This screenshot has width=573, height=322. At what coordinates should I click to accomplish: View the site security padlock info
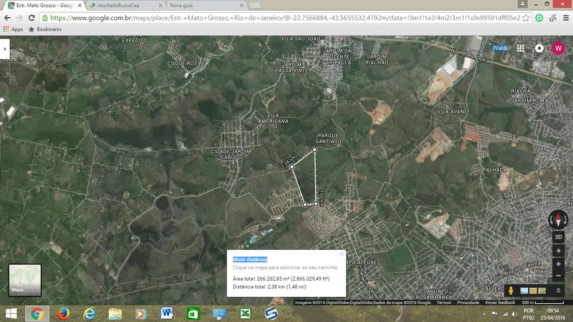tap(45, 18)
